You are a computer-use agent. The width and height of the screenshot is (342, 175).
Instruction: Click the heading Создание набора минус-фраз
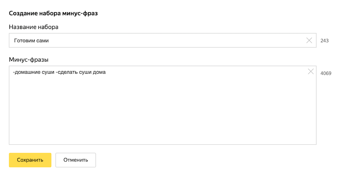[x=53, y=13]
